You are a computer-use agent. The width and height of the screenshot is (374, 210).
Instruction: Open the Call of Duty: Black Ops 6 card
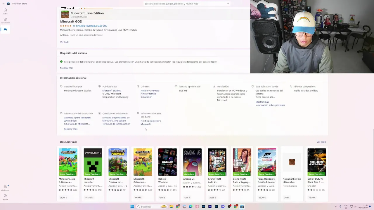[316, 174]
